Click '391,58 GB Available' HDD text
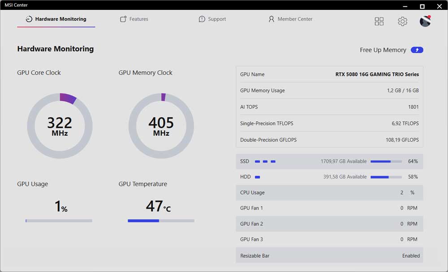This screenshot has height=272, width=448. [x=345, y=177]
